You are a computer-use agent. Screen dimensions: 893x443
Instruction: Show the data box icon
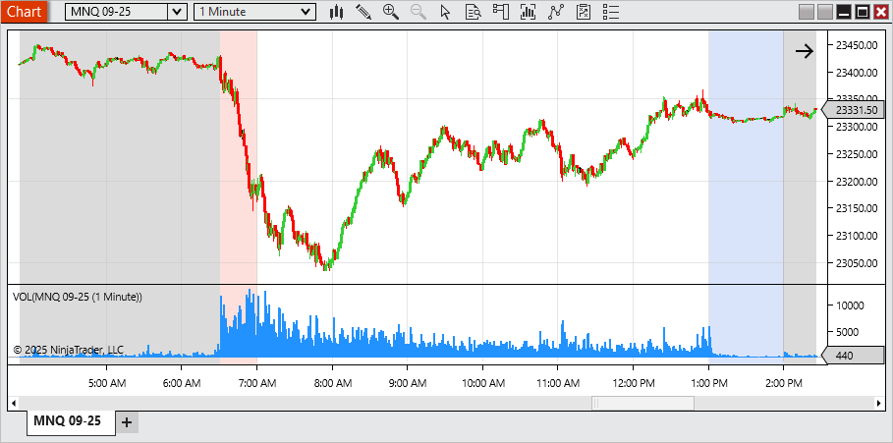[473, 12]
